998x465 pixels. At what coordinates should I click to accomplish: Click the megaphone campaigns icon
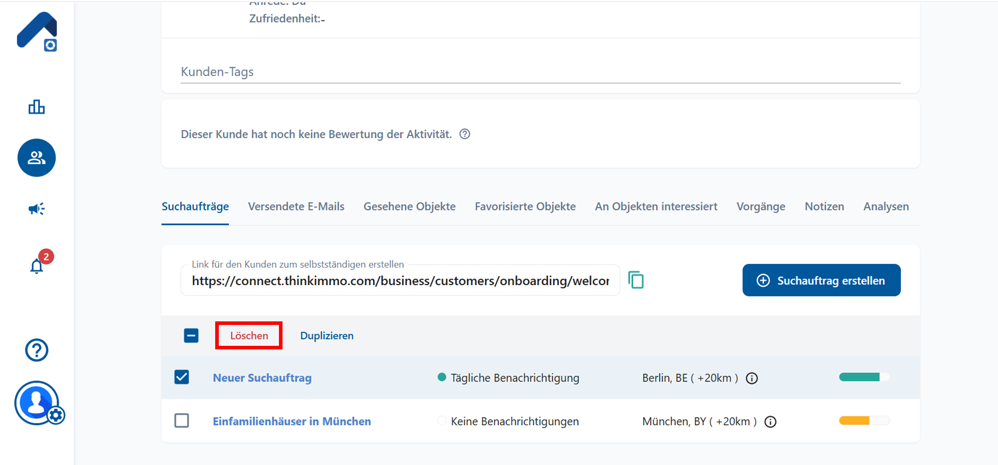[x=36, y=209]
